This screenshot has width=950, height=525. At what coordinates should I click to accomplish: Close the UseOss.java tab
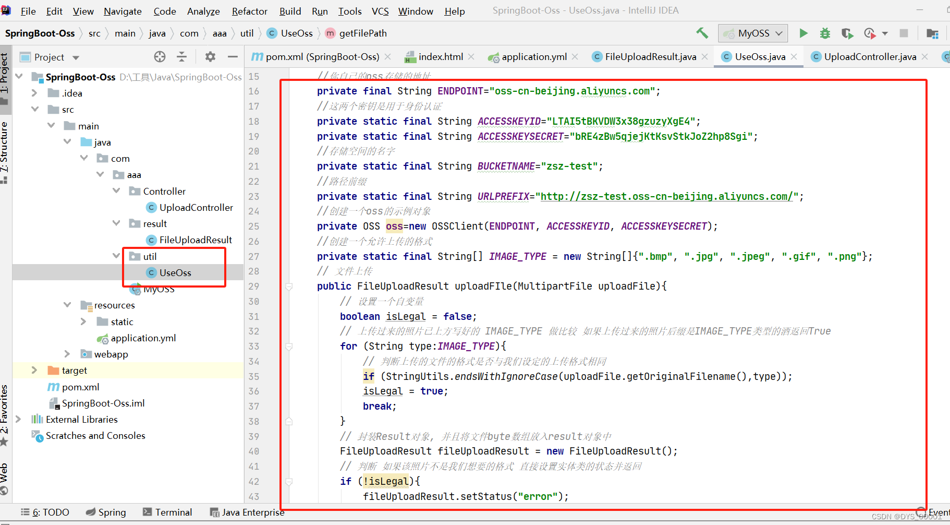coord(794,57)
